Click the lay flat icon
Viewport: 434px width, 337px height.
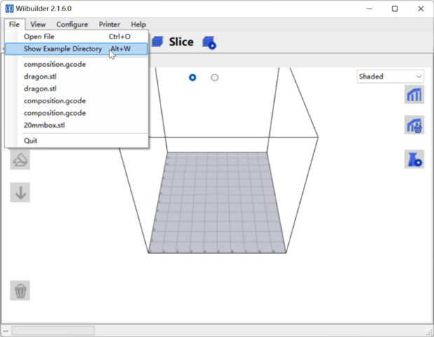pyautogui.click(x=20, y=160)
